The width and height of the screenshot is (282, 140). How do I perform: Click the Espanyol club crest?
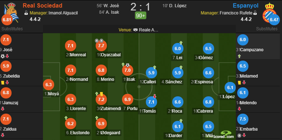(x=269, y=12)
